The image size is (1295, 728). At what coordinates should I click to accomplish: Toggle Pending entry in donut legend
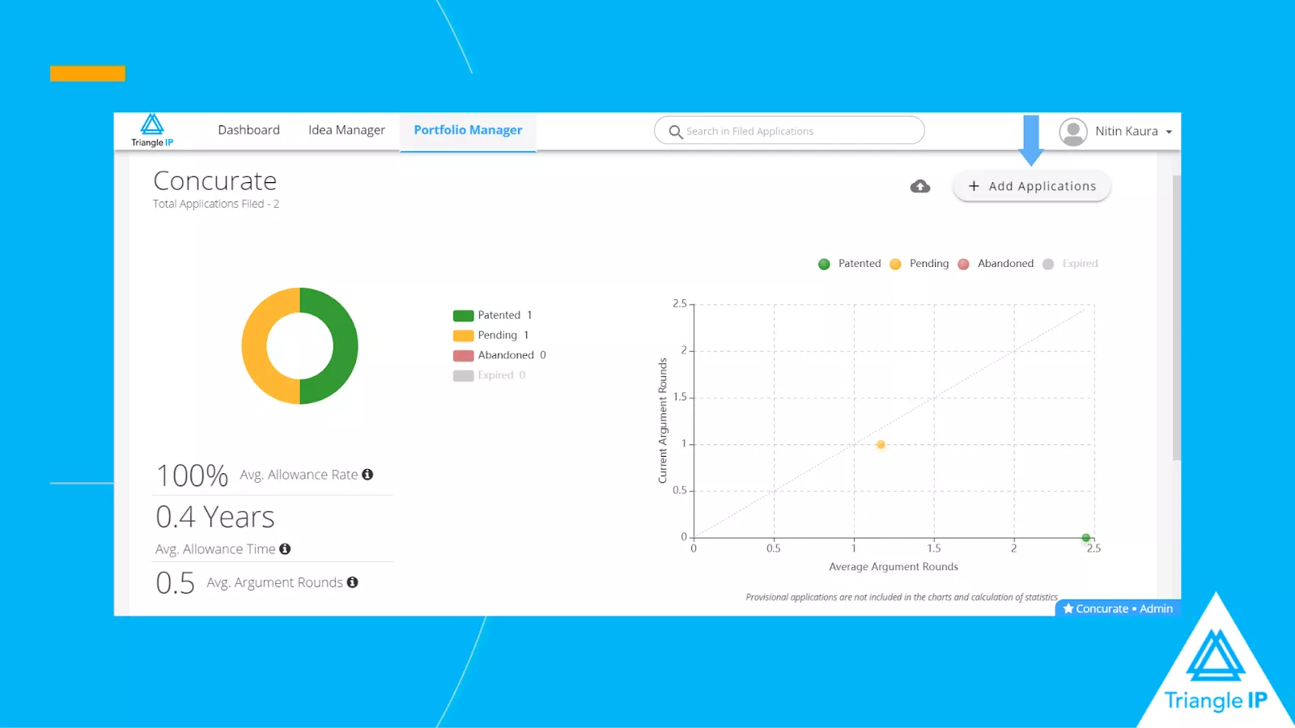tap(490, 335)
